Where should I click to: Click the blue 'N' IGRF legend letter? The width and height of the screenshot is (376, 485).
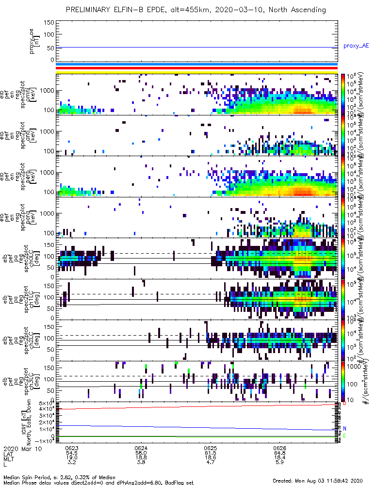[x=345, y=429]
